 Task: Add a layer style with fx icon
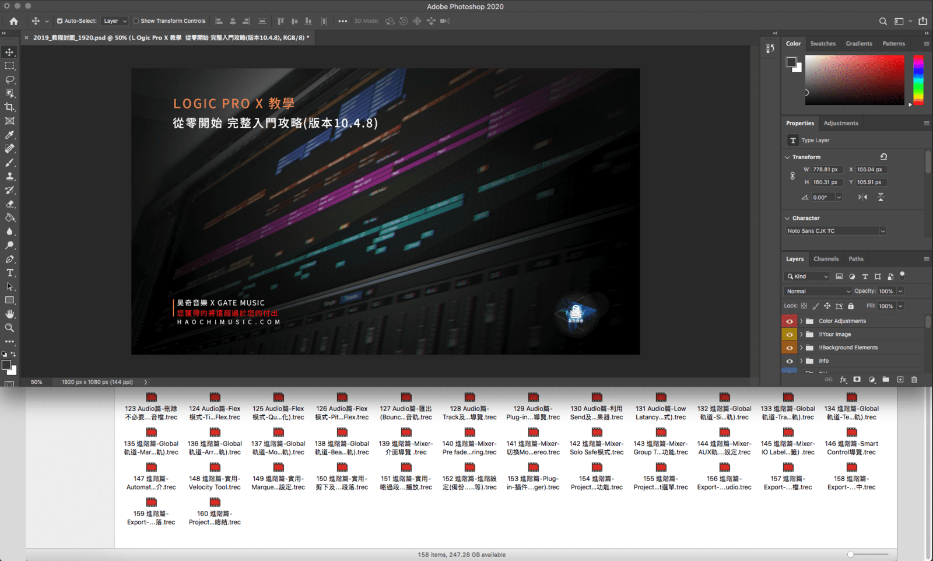point(843,380)
